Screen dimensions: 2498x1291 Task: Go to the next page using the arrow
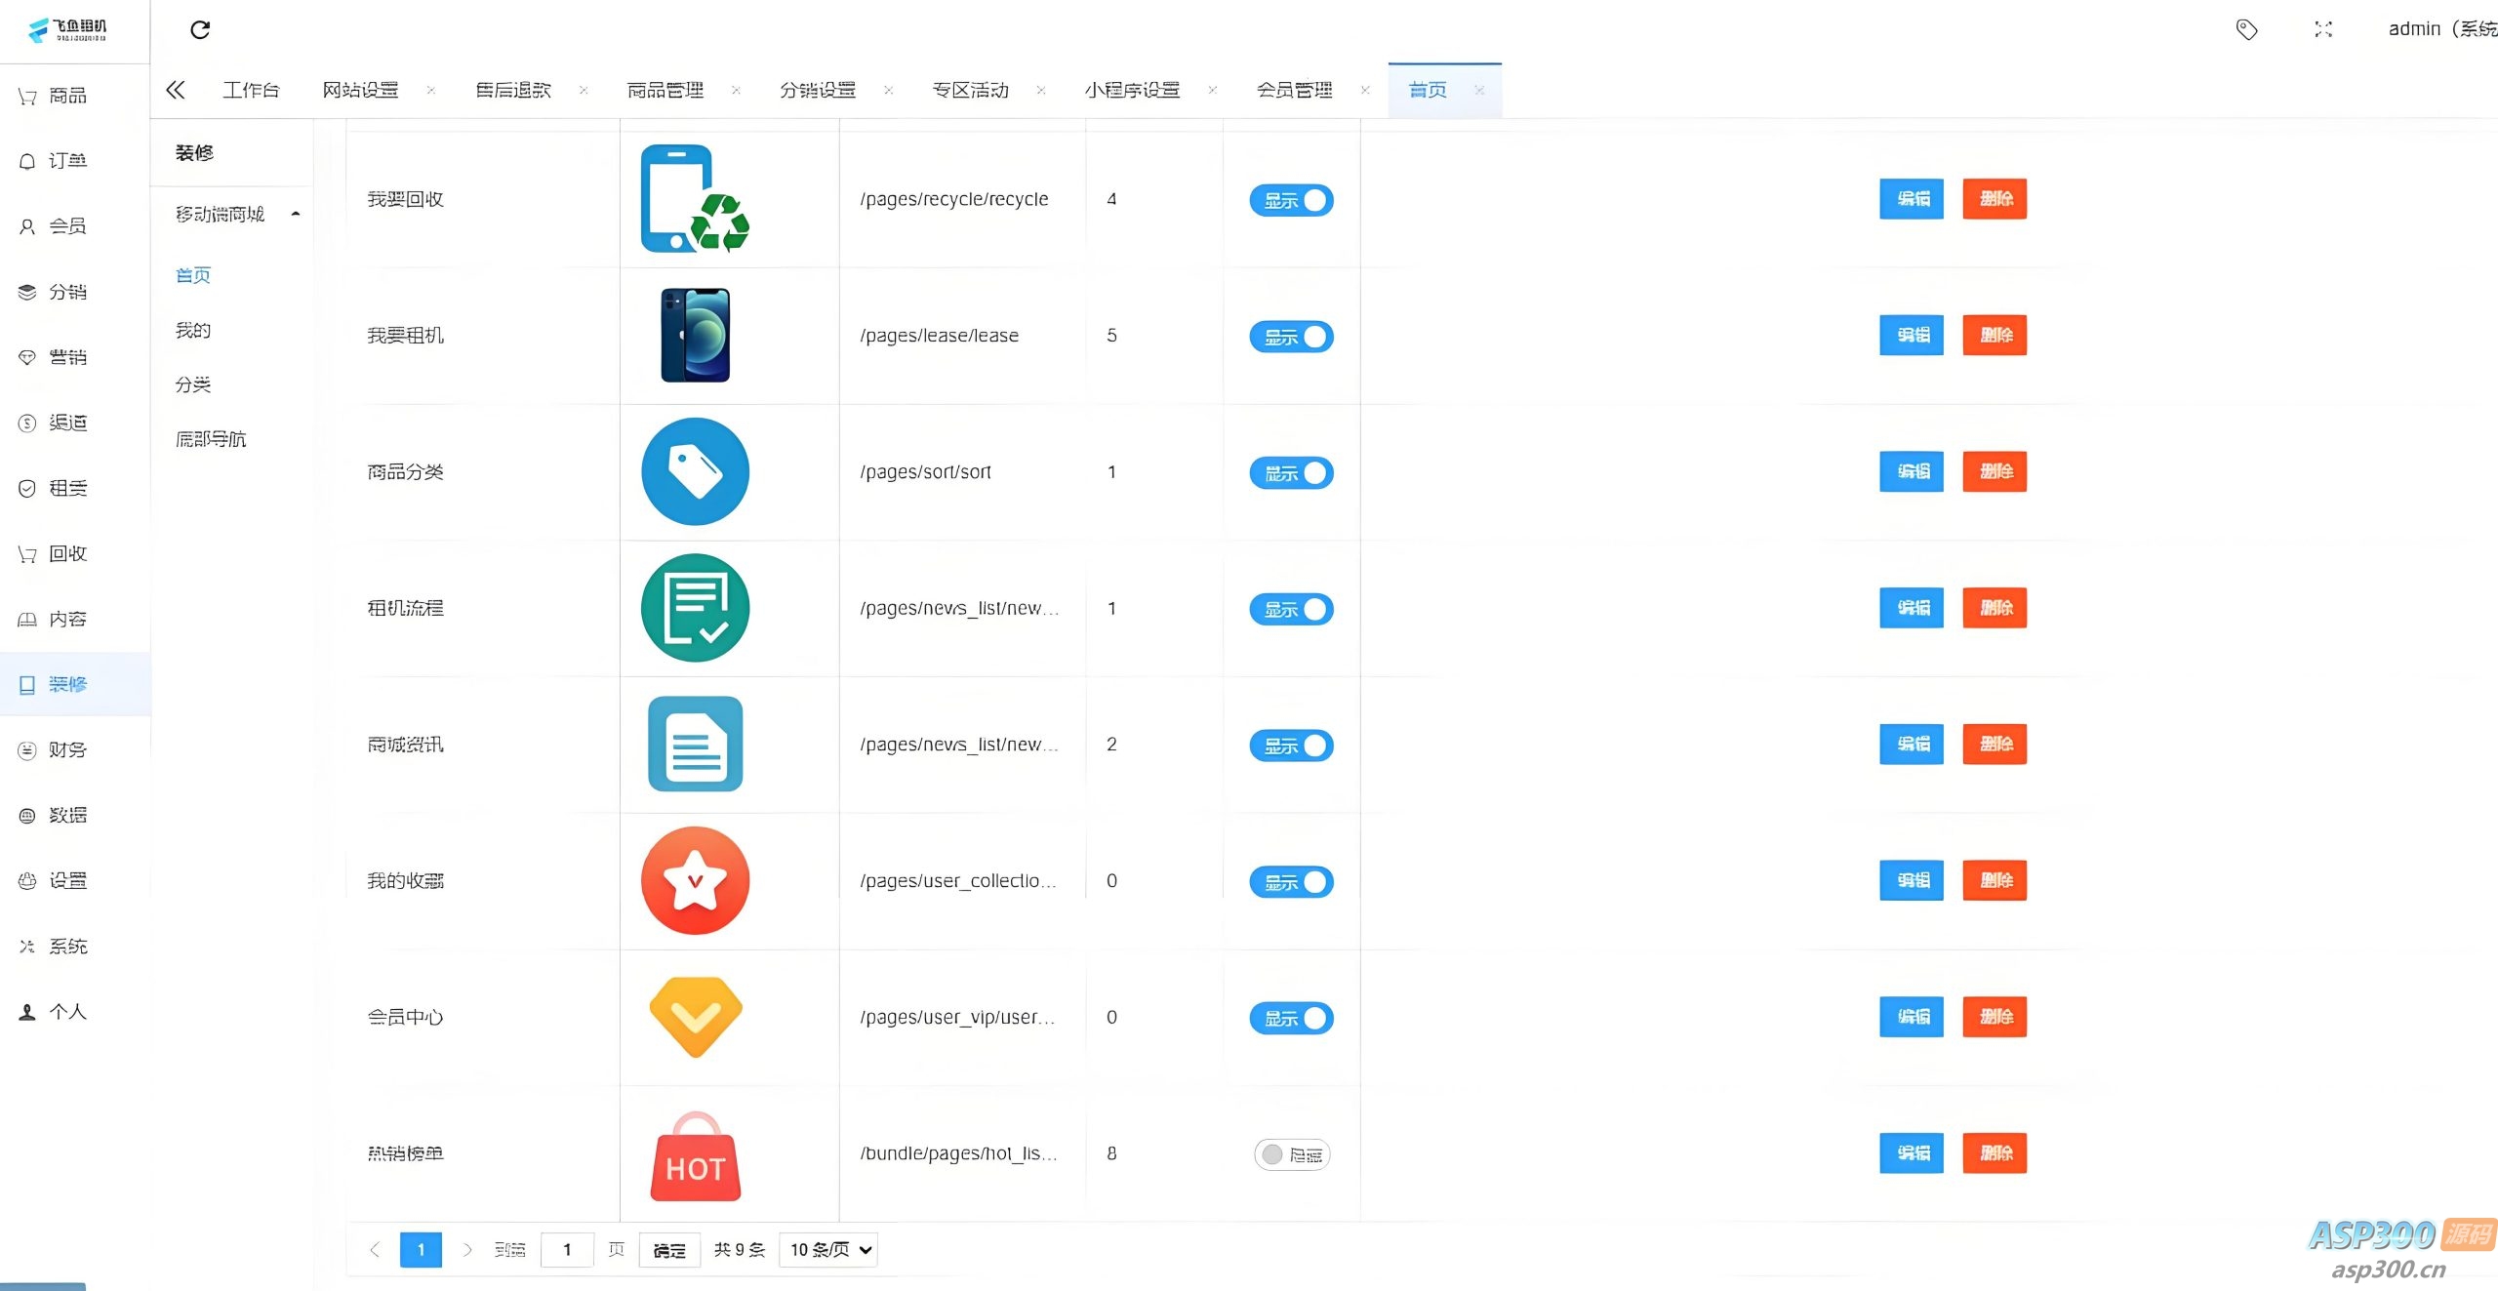point(467,1250)
